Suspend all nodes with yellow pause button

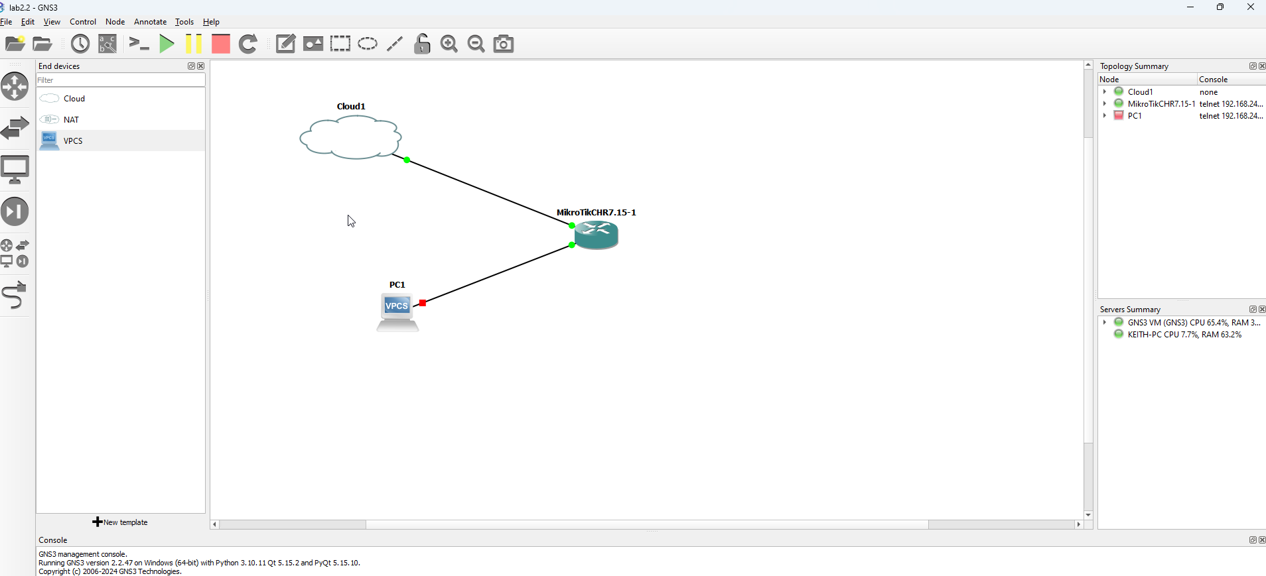(x=193, y=44)
